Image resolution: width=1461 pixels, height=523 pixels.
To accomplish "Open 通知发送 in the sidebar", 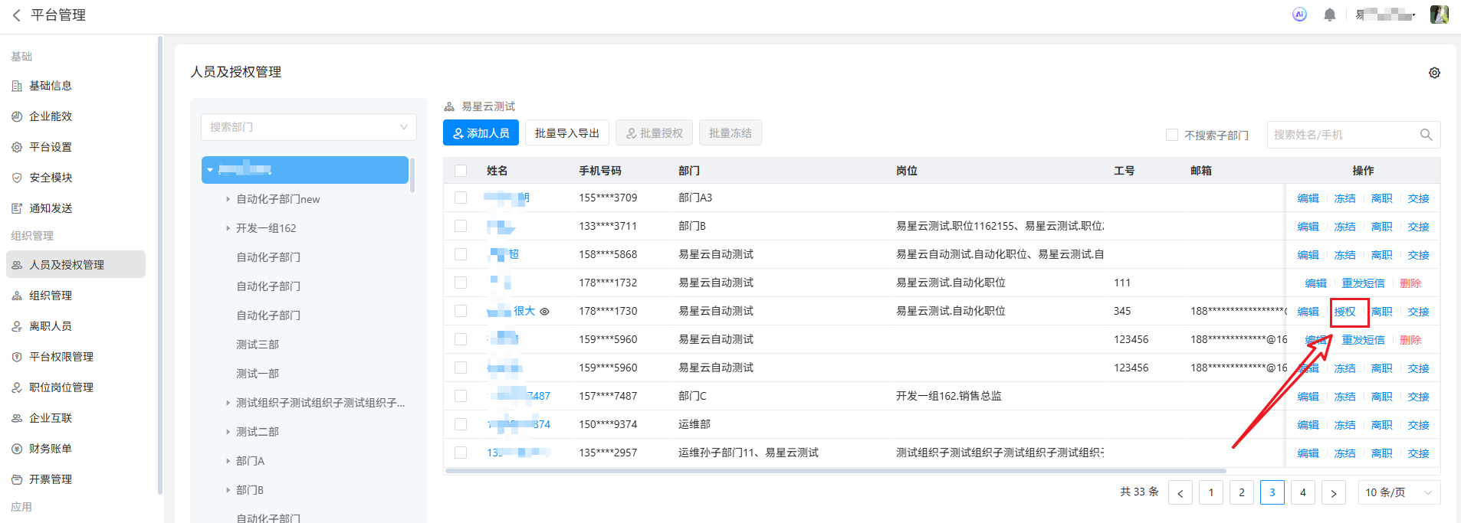I will 51,208.
